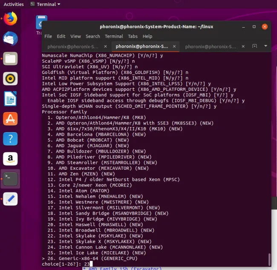The height and width of the screenshot is (270, 277).
Task: Click the Amazon launcher icon
Action: point(10,159)
